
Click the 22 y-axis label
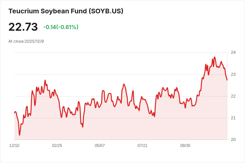[233, 96]
